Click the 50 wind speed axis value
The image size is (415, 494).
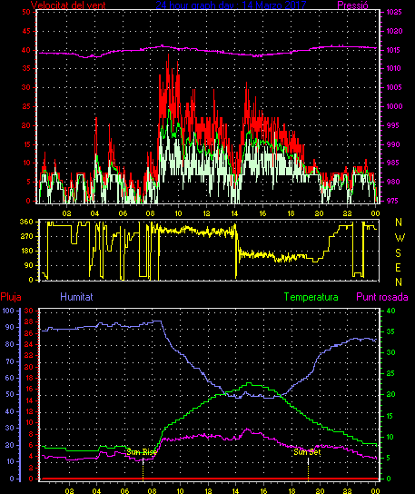(x=26, y=12)
